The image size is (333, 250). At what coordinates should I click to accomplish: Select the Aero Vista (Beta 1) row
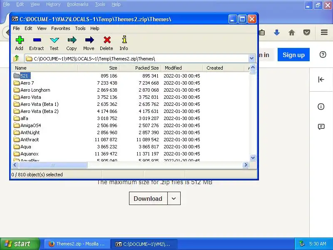(130, 104)
